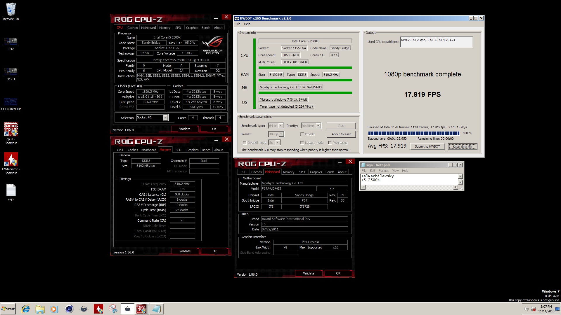Click the Save data file button
The height and width of the screenshot is (315, 561).
(x=463, y=146)
